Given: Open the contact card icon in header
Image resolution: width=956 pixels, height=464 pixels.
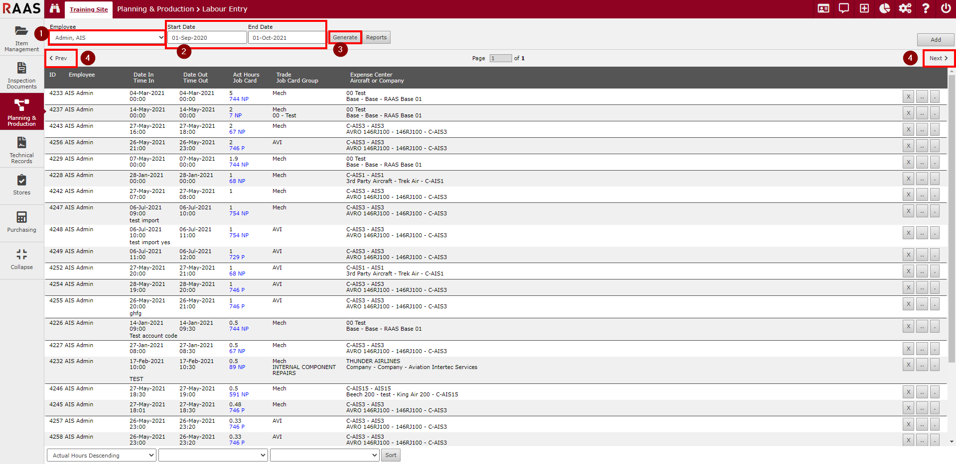Looking at the screenshot, I should [823, 8].
